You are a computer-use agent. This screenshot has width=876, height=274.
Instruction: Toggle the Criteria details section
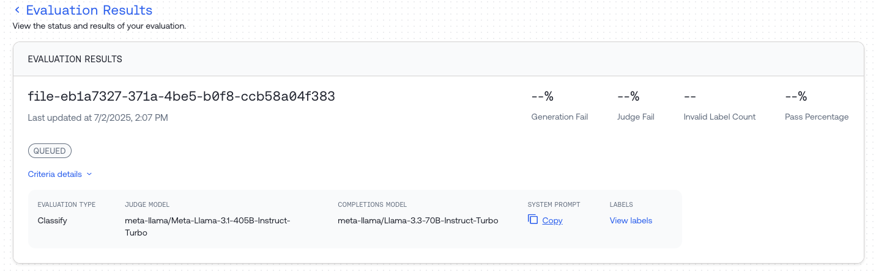click(x=60, y=174)
